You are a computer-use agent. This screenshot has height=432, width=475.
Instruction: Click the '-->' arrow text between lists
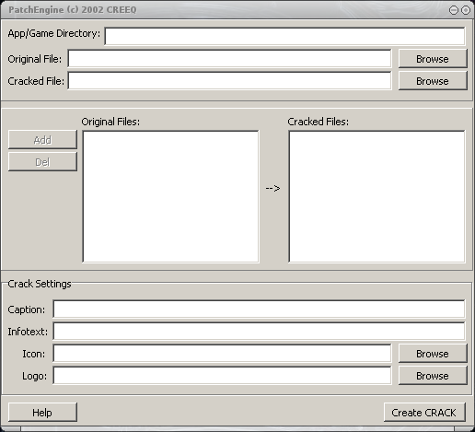(x=272, y=188)
